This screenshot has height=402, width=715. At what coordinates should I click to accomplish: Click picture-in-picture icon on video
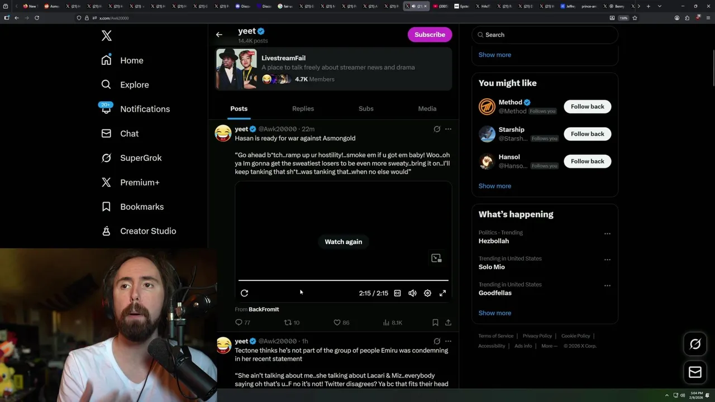pos(436,258)
